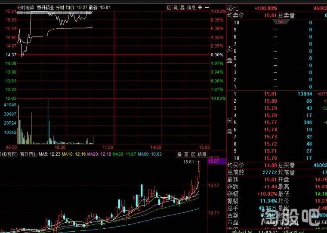Click the 窗 window button on K-line chart
The height and width of the screenshot is (233, 327).
[186, 154]
